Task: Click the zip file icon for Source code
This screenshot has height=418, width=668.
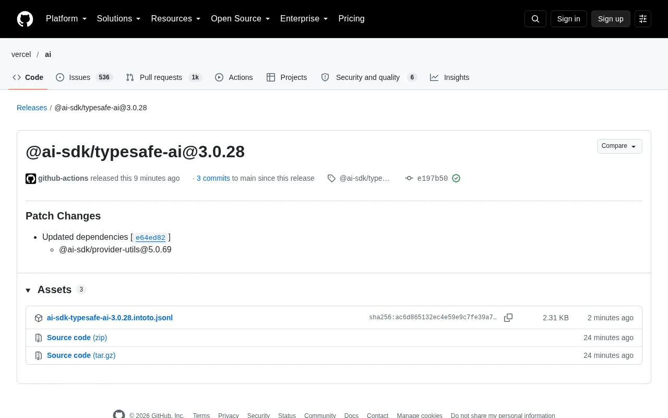Action: (39, 338)
